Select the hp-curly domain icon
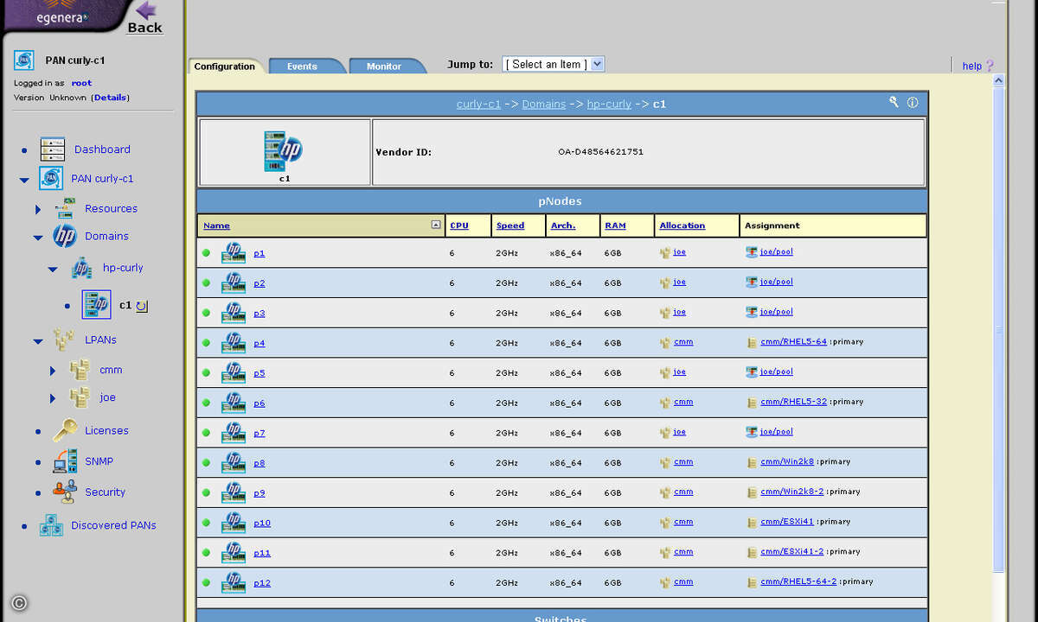The width and height of the screenshot is (1038, 622). click(81, 268)
